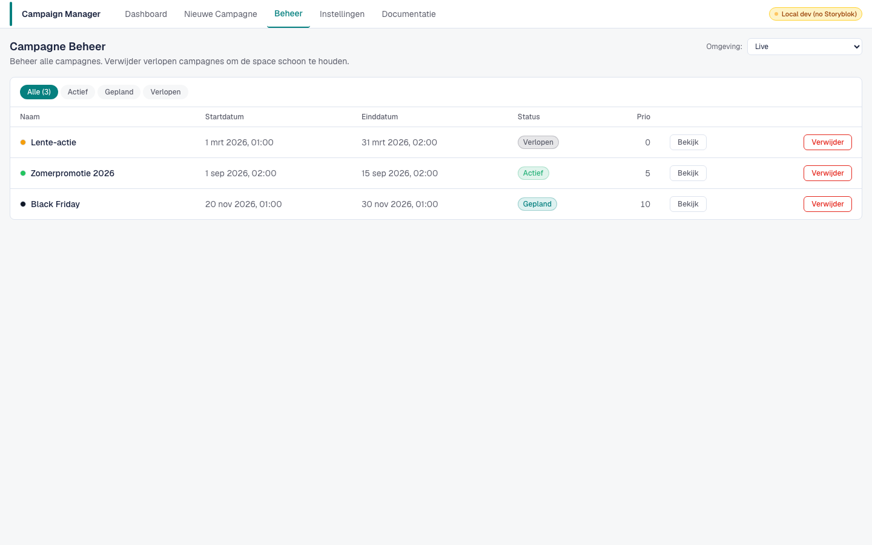Screen dimensions: 872x545
Task: Open the Dashboard tab
Action: (x=146, y=14)
